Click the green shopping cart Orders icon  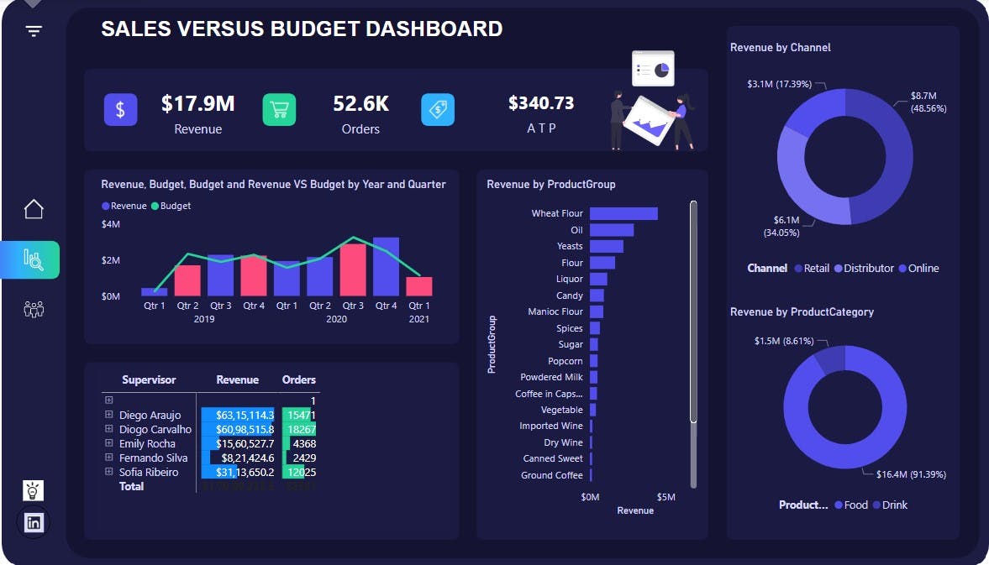279,109
